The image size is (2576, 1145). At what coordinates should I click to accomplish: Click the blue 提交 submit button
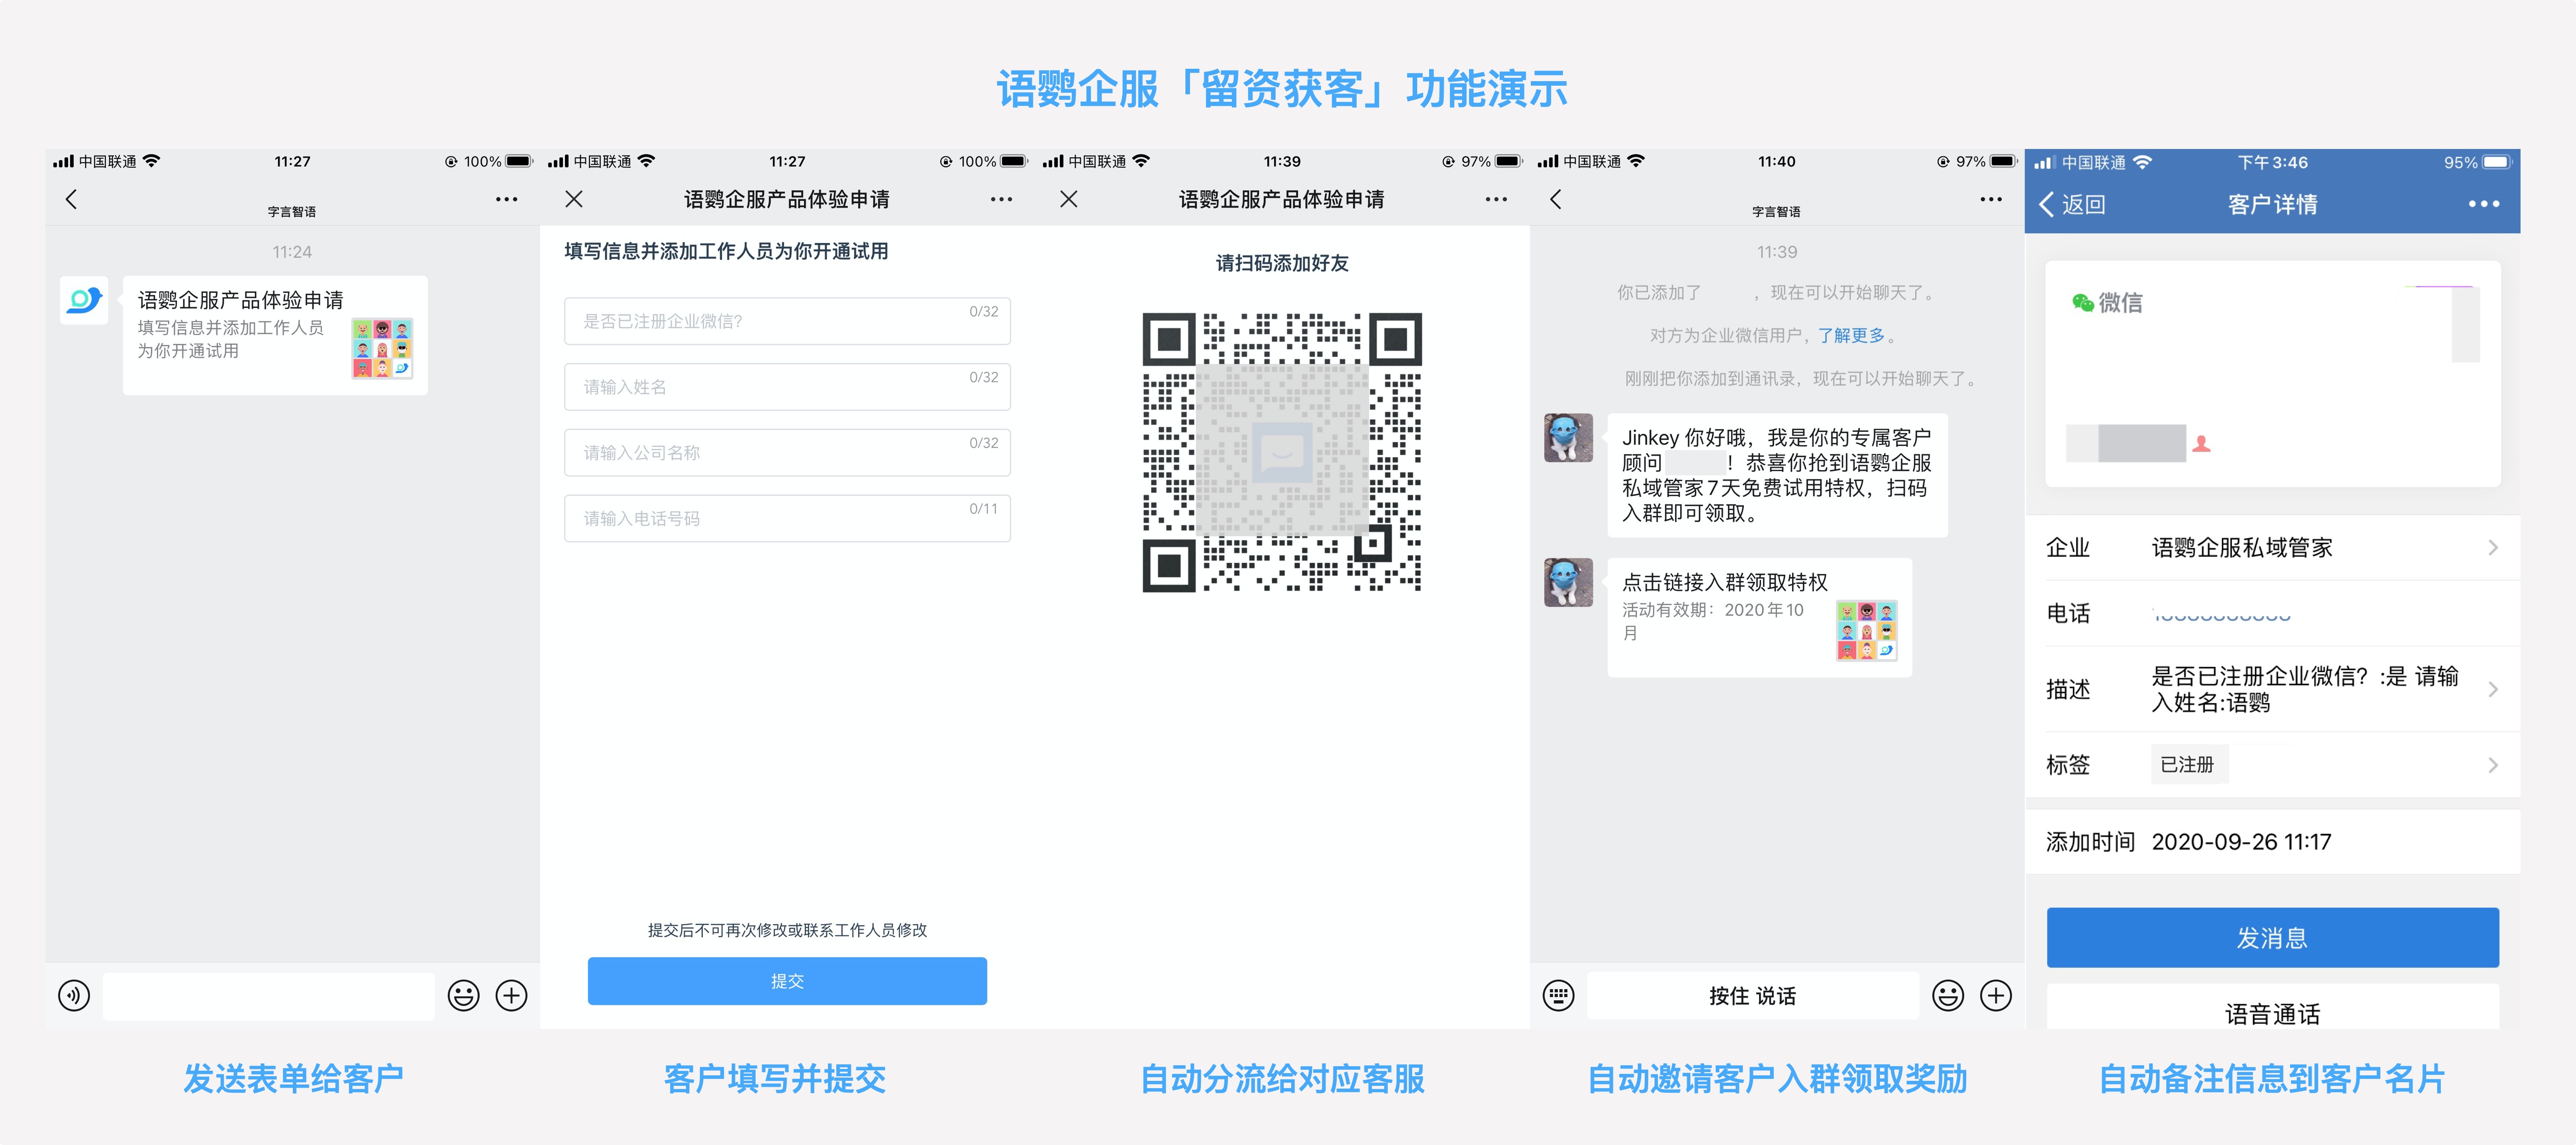787,981
